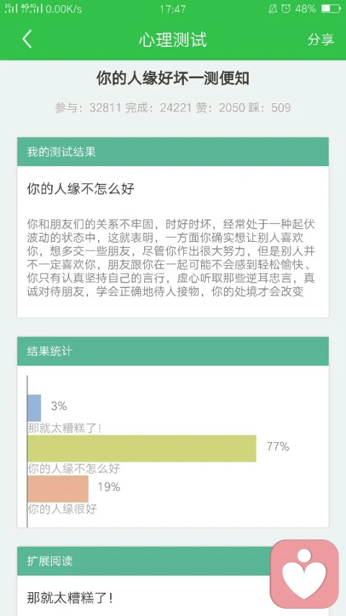Tap the 心理测试 page title
This screenshot has width=346, height=616.
point(172,40)
